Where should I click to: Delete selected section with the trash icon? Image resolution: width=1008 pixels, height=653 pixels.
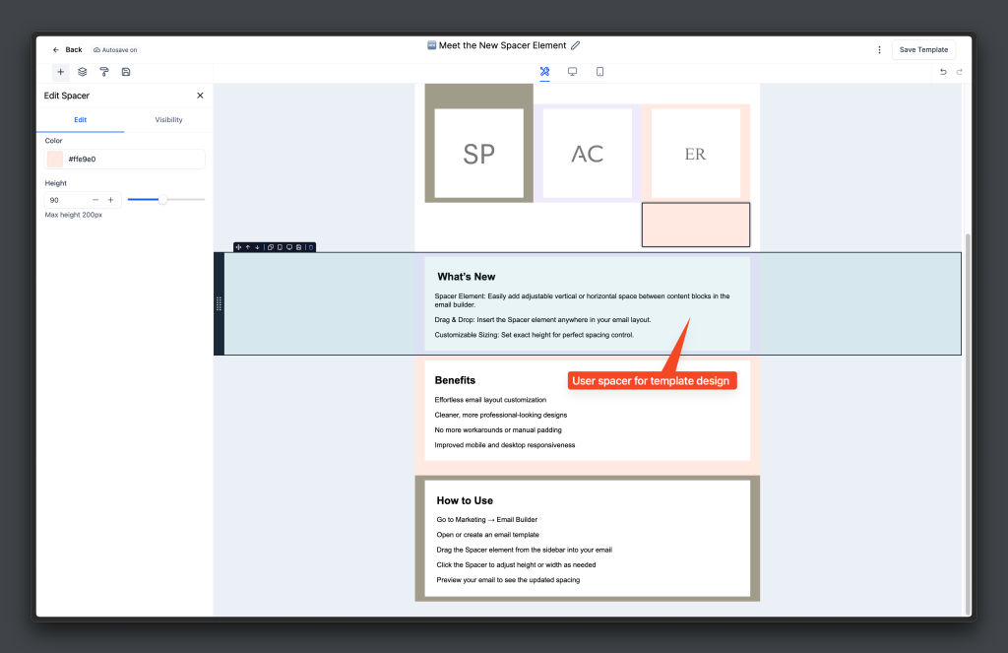pyautogui.click(x=311, y=247)
